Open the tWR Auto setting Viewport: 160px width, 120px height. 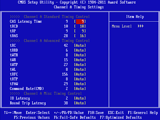coord(80,60)
